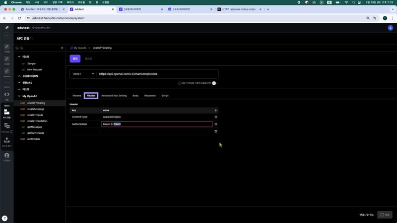Click the add request plus icon in sidebar

(x=62, y=48)
